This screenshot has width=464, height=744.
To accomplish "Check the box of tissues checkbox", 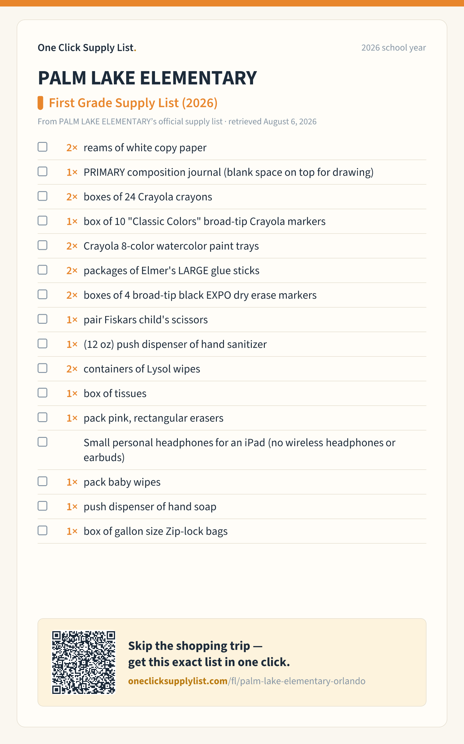I will pos(42,393).
